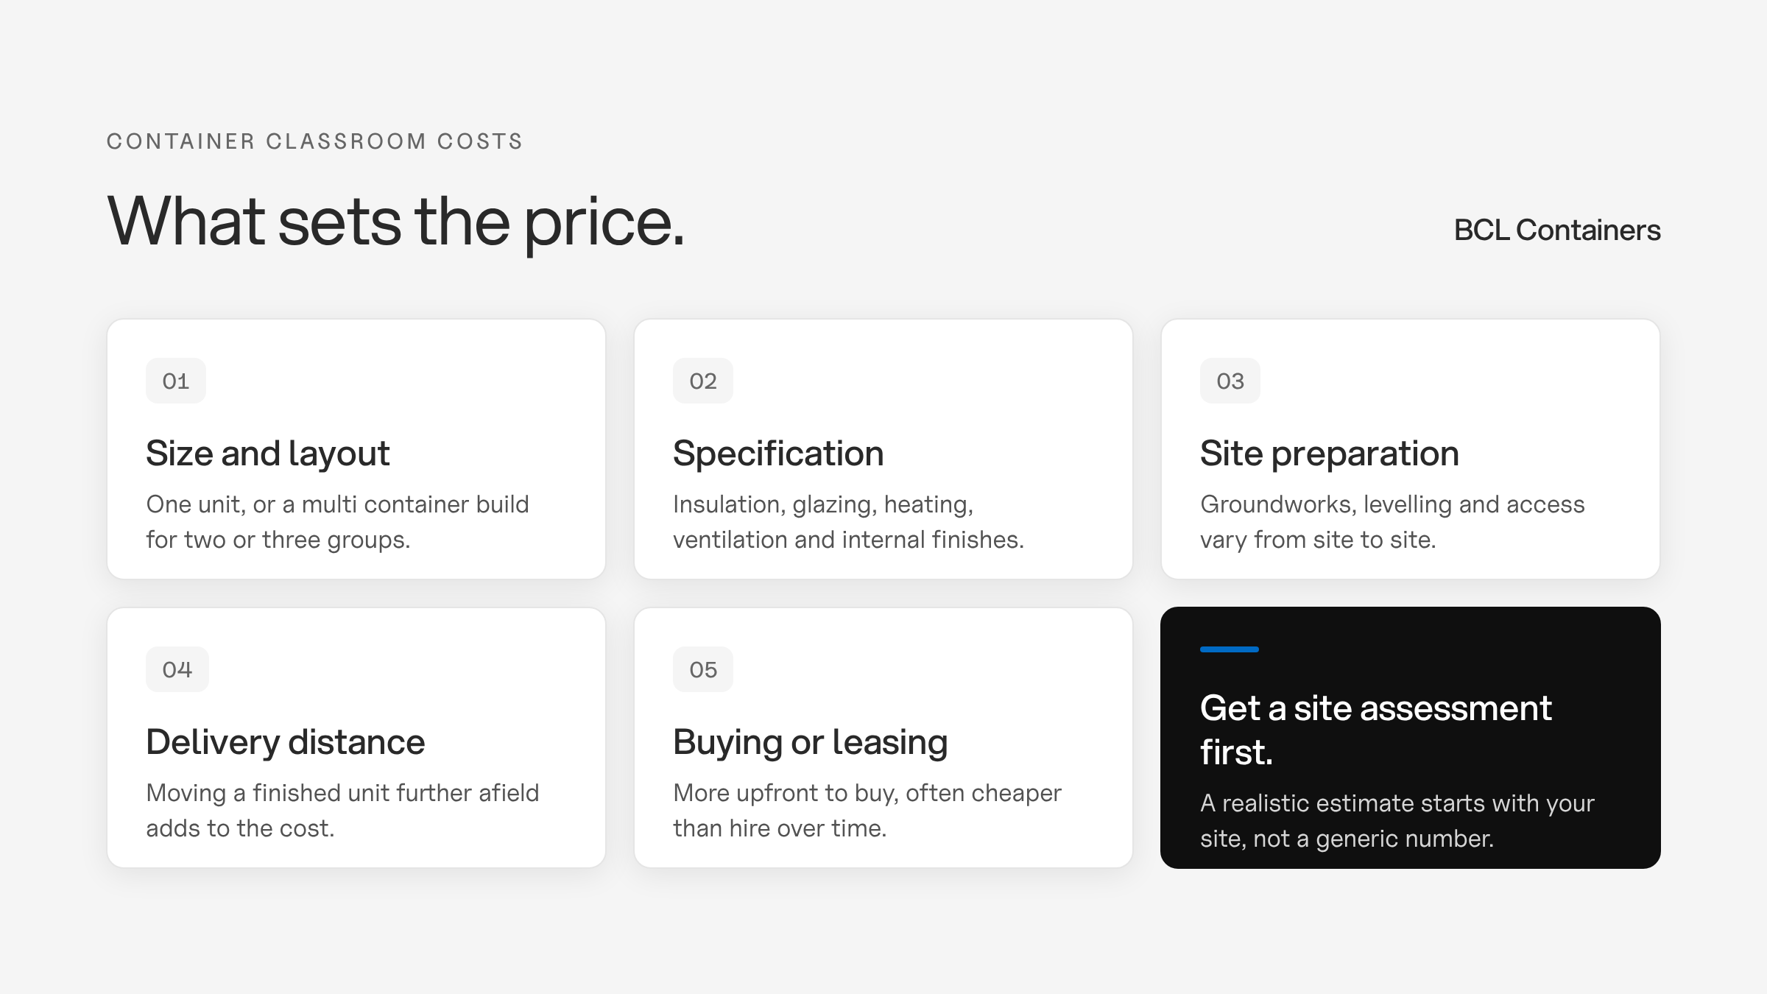The width and height of the screenshot is (1767, 994).
Task: Click the 04 number badge
Action: (x=177, y=669)
